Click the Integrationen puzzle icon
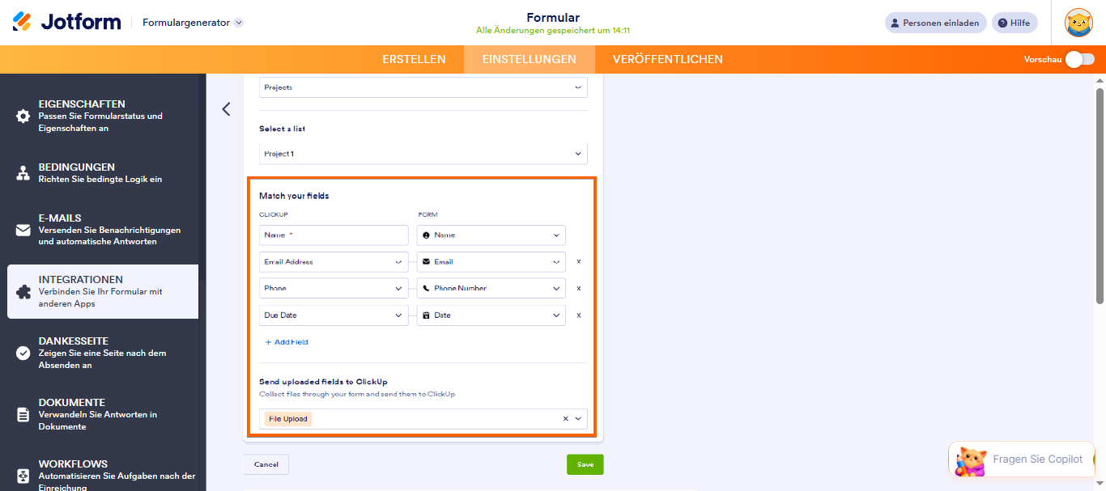The width and height of the screenshot is (1106, 491). click(x=23, y=291)
